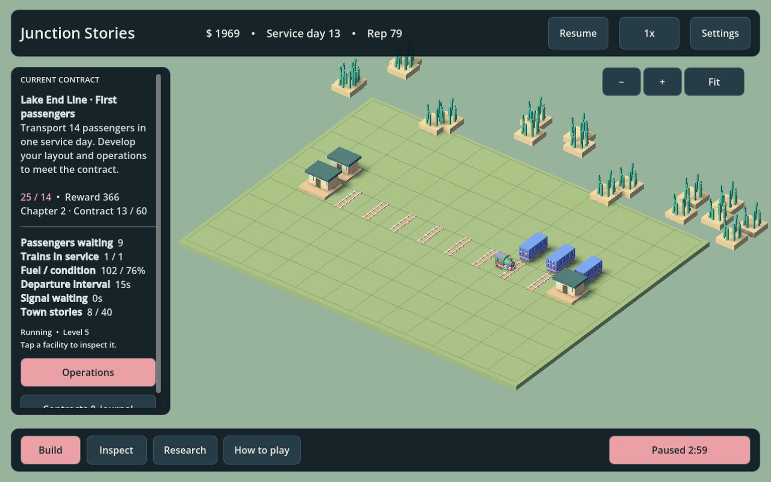Click the Rep 79 reputation value
This screenshot has height=482, width=771.
[384, 34]
